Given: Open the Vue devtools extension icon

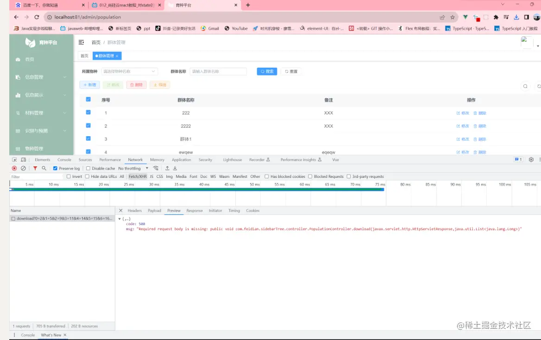Looking at the screenshot, I should [x=465, y=17].
